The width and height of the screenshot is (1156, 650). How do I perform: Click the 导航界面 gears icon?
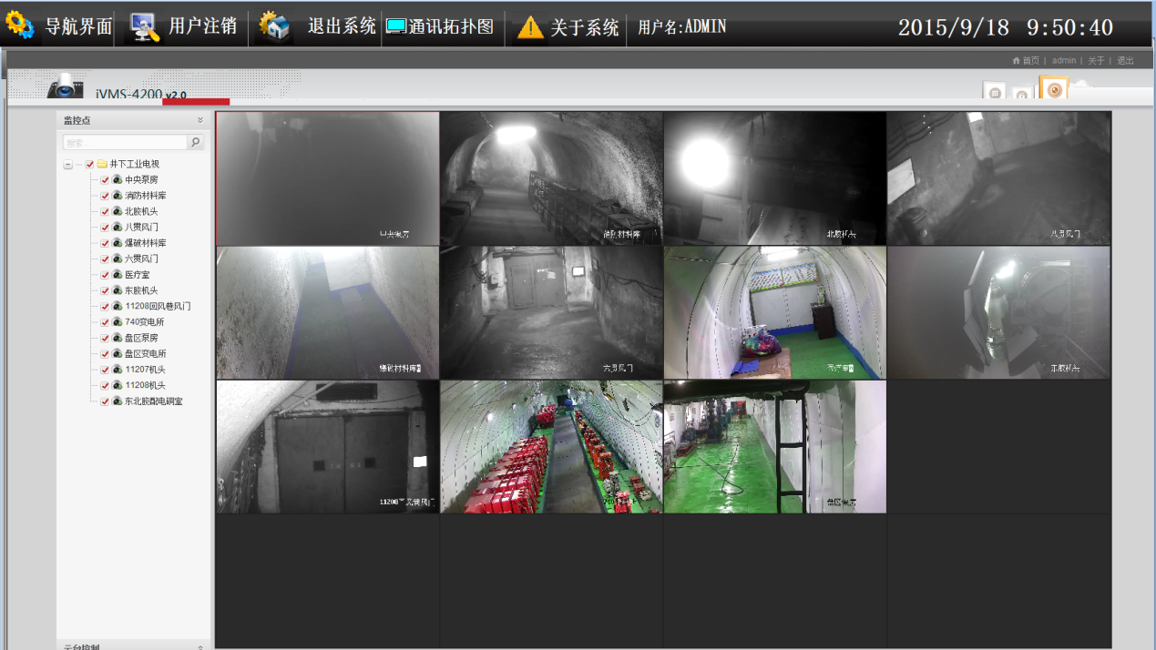(x=20, y=25)
